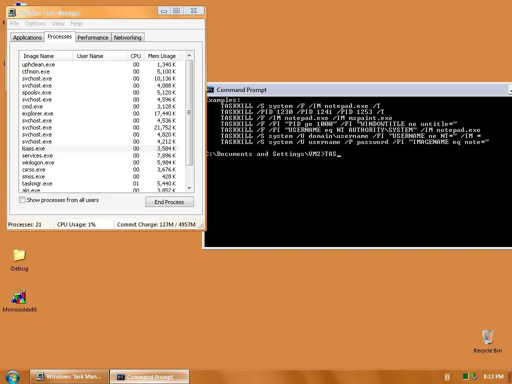The image size is (512, 384).
Task: Switch to the Processes tab
Action: coord(59,36)
